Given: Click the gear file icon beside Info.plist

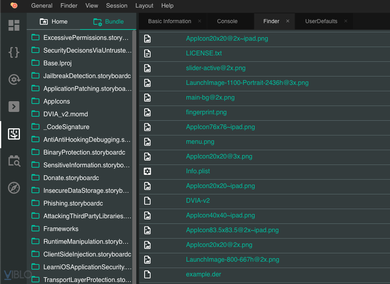Looking at the screenshot, I should click(x=147, y=171).
